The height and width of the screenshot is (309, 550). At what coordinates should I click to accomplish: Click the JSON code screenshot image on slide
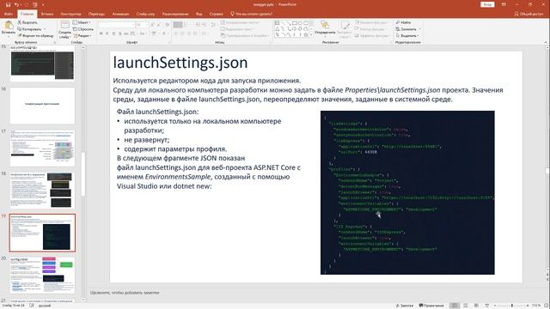(407, 192)
